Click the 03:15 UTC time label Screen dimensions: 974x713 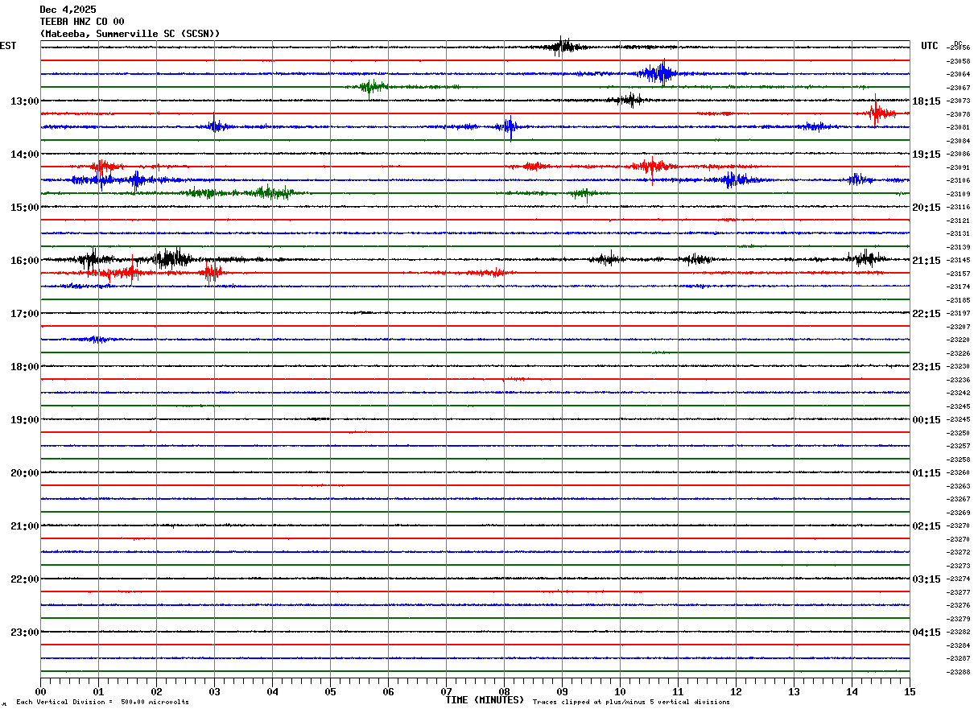coord(927,579)
